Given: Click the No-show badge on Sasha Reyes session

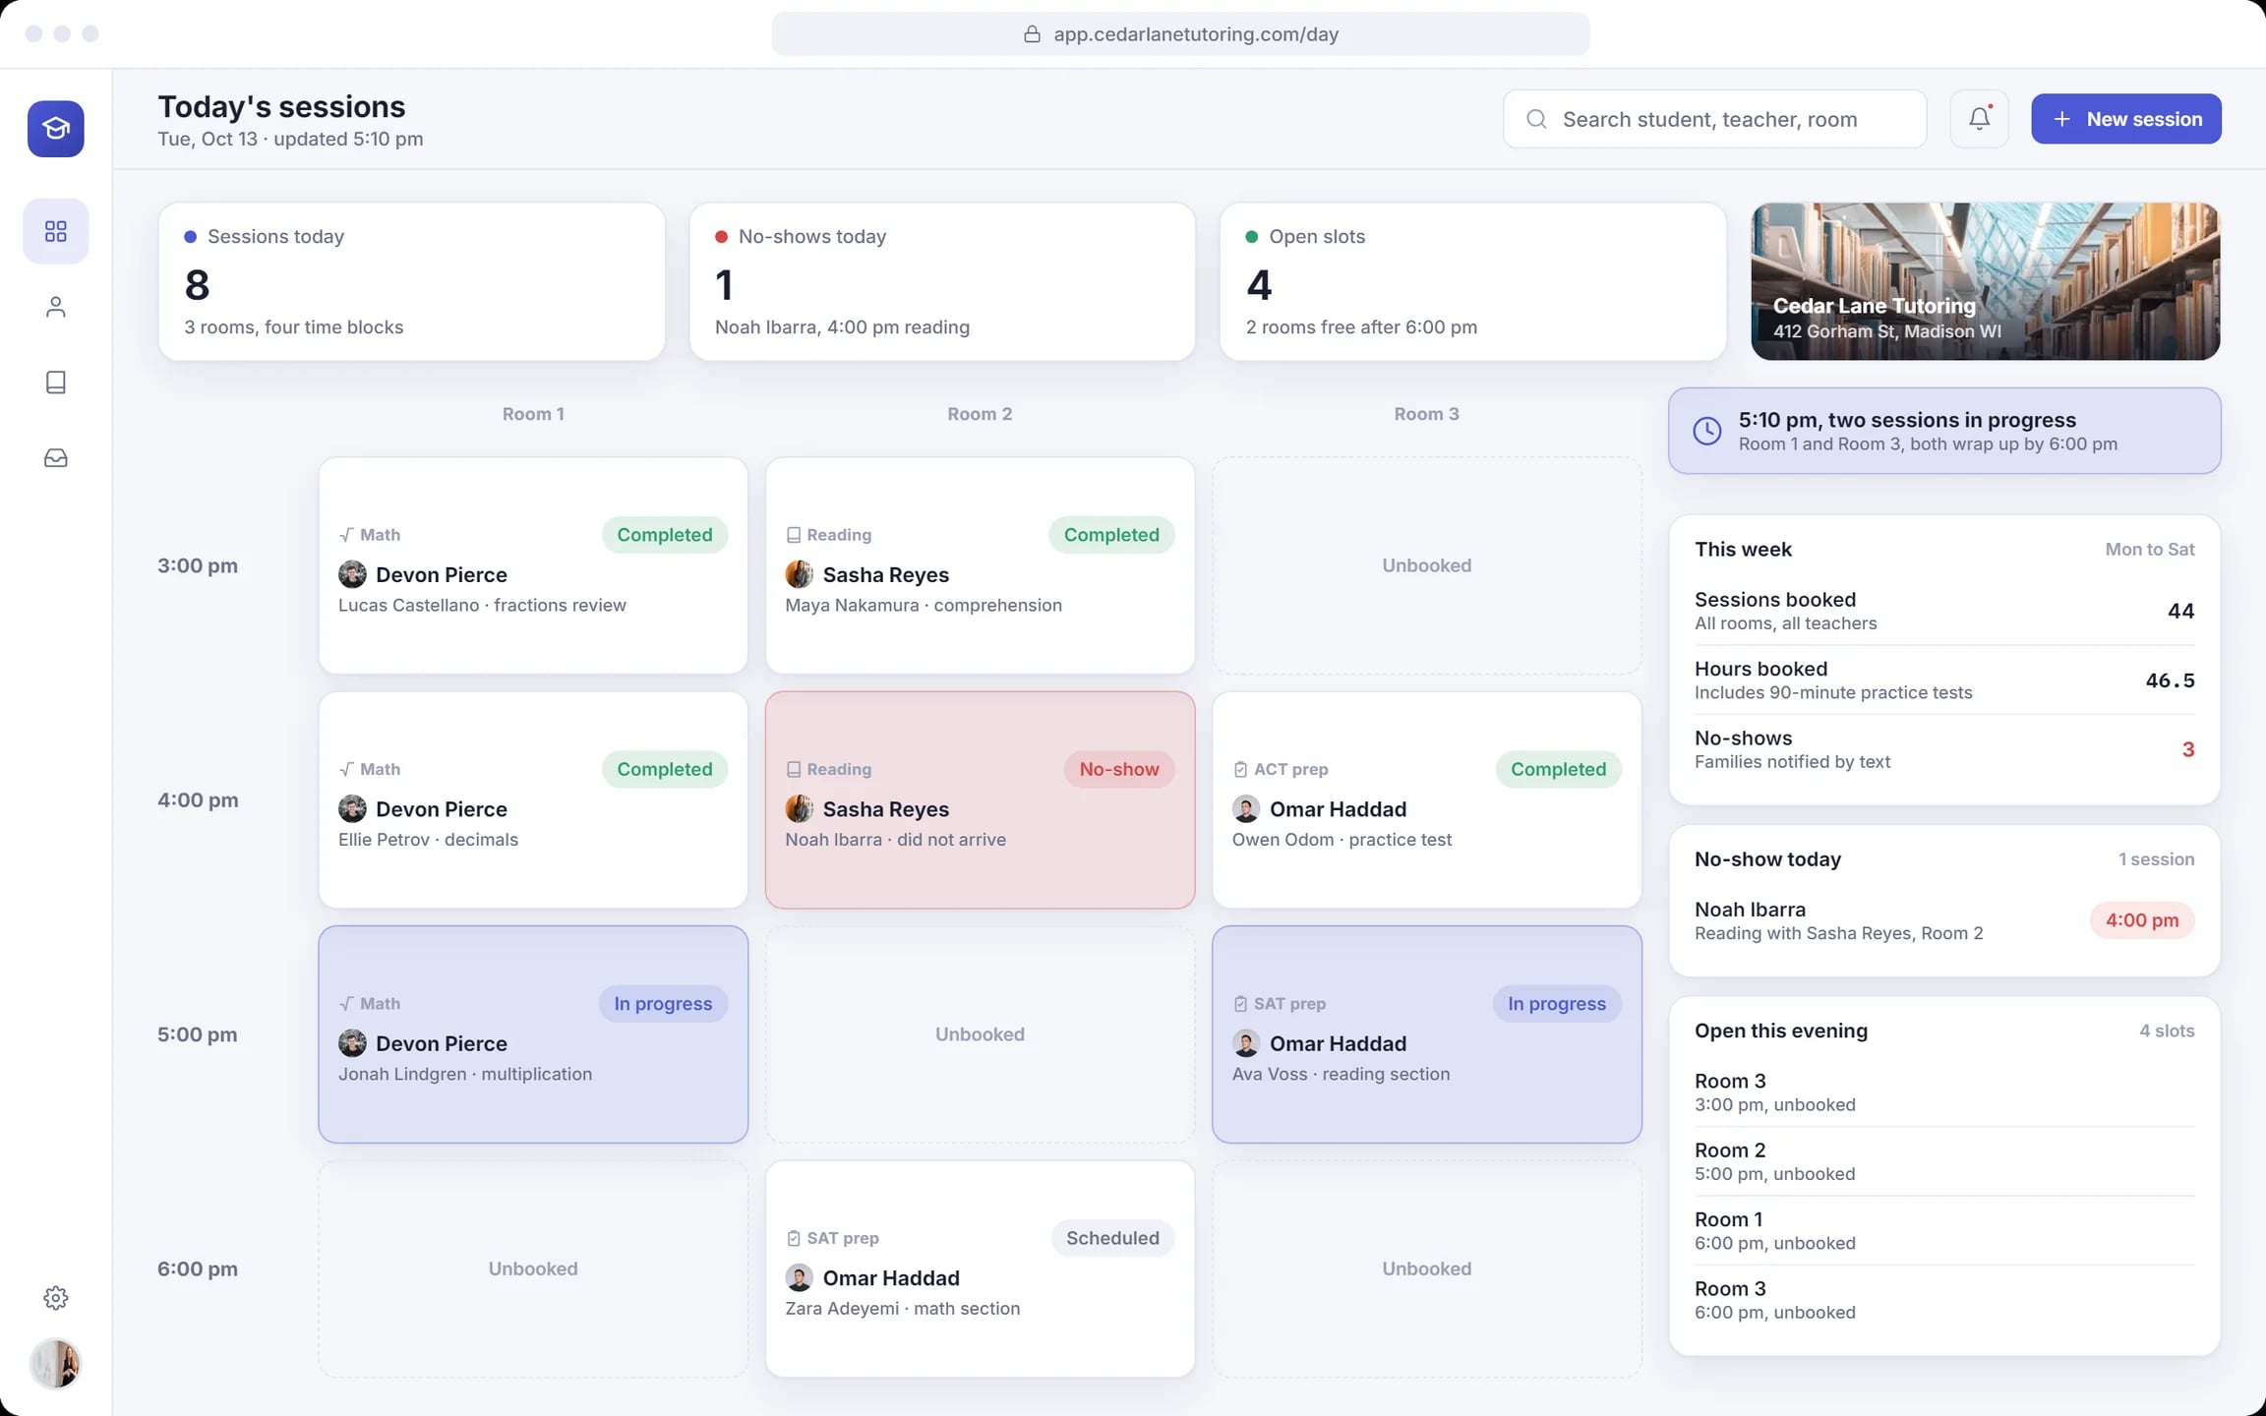Looking at the screenshot, I should (1118, 769).
